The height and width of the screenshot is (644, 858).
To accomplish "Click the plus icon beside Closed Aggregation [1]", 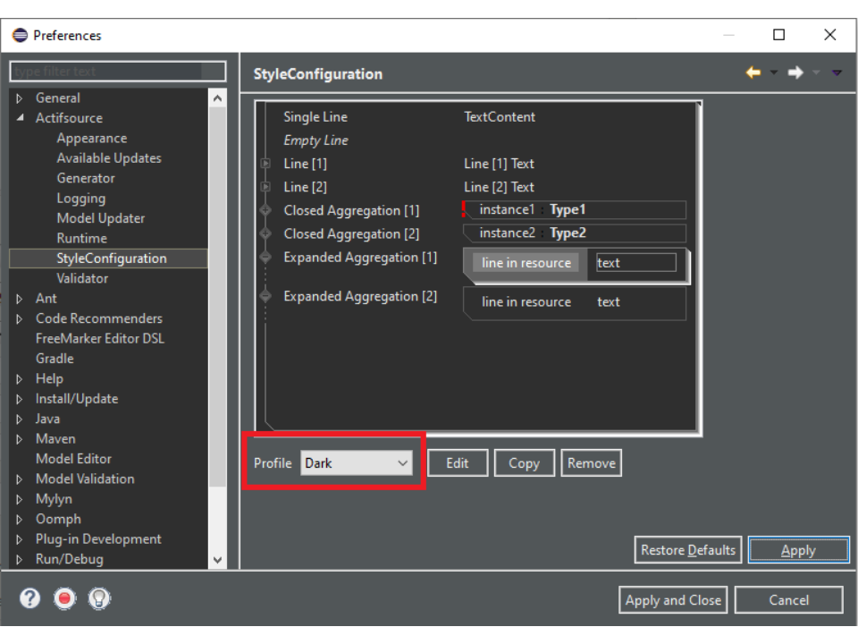I will [x=265, y=211].
